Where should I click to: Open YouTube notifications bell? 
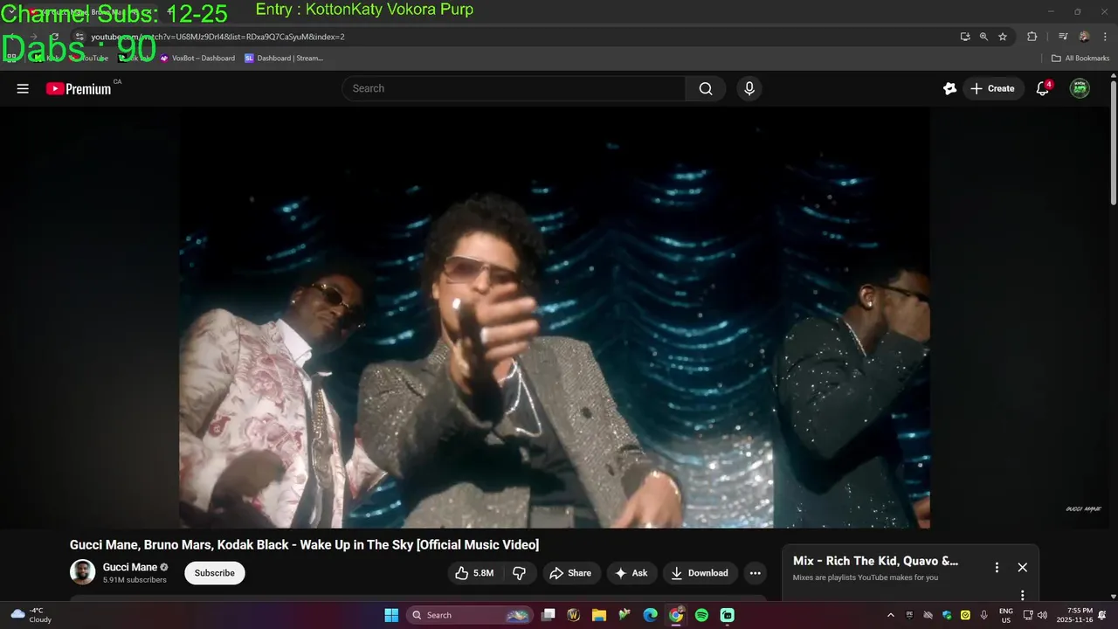[1042, 88]
